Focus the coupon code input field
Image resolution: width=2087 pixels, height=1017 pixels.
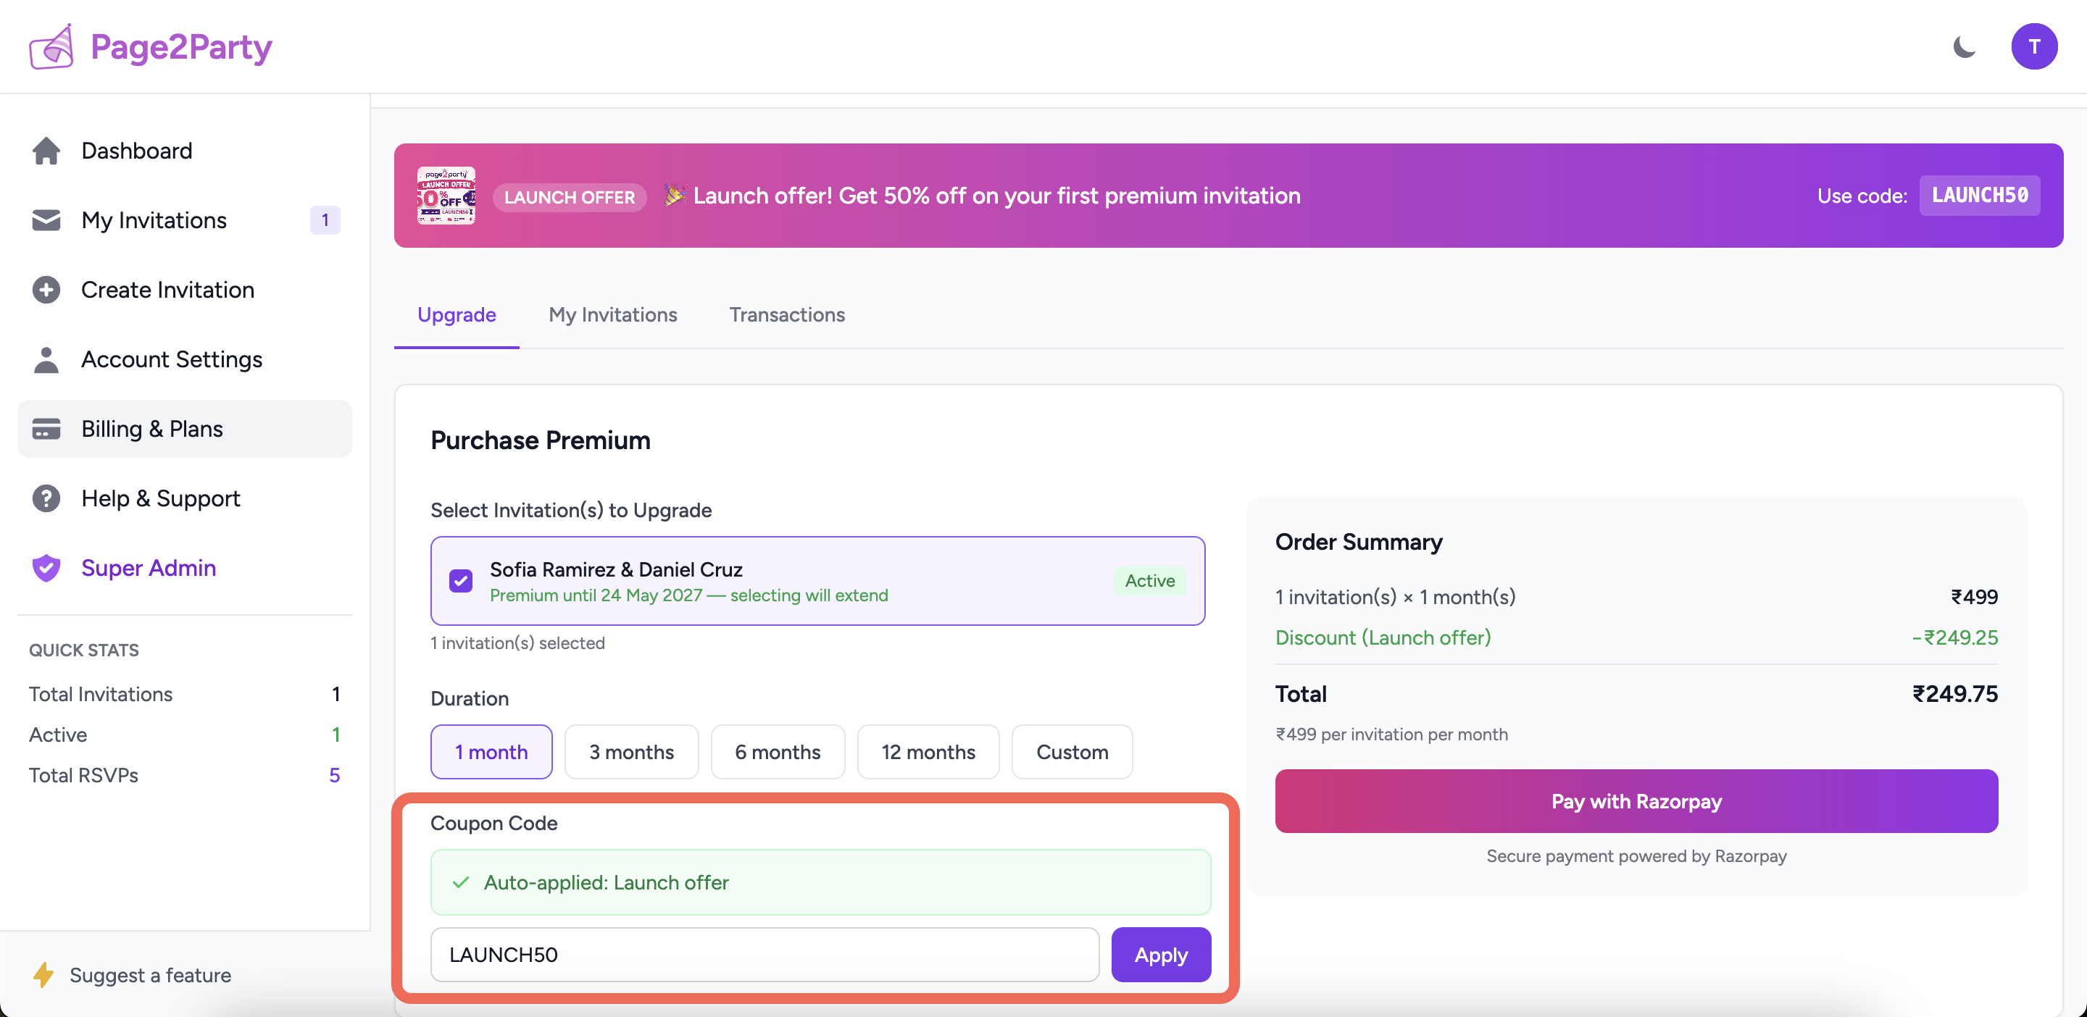(x=765, y=955)
